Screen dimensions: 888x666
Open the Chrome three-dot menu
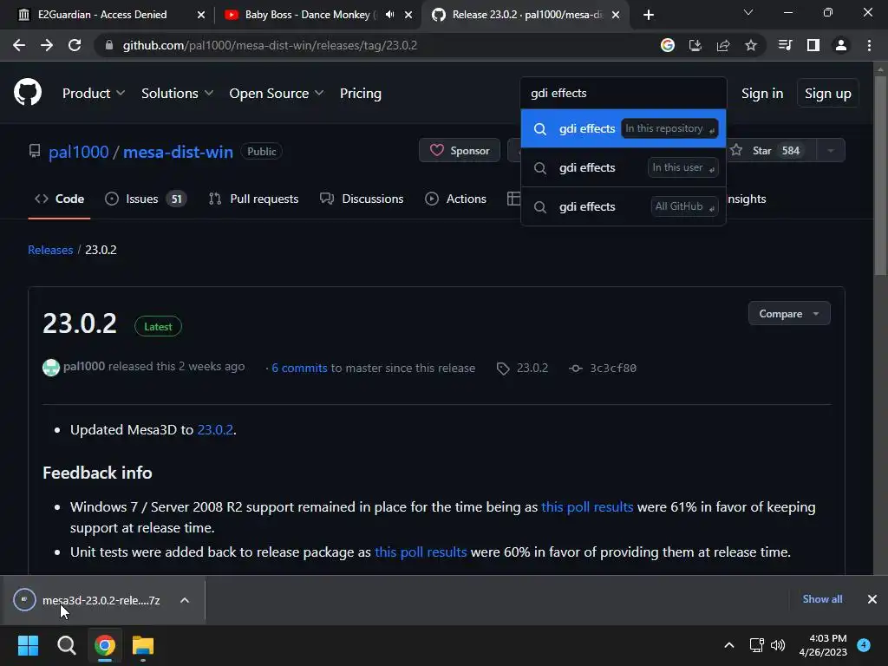(869, 45)
